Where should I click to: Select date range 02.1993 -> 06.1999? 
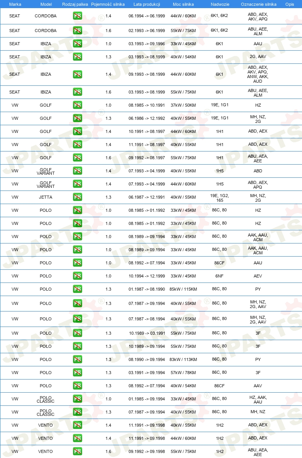coord(147,31)
